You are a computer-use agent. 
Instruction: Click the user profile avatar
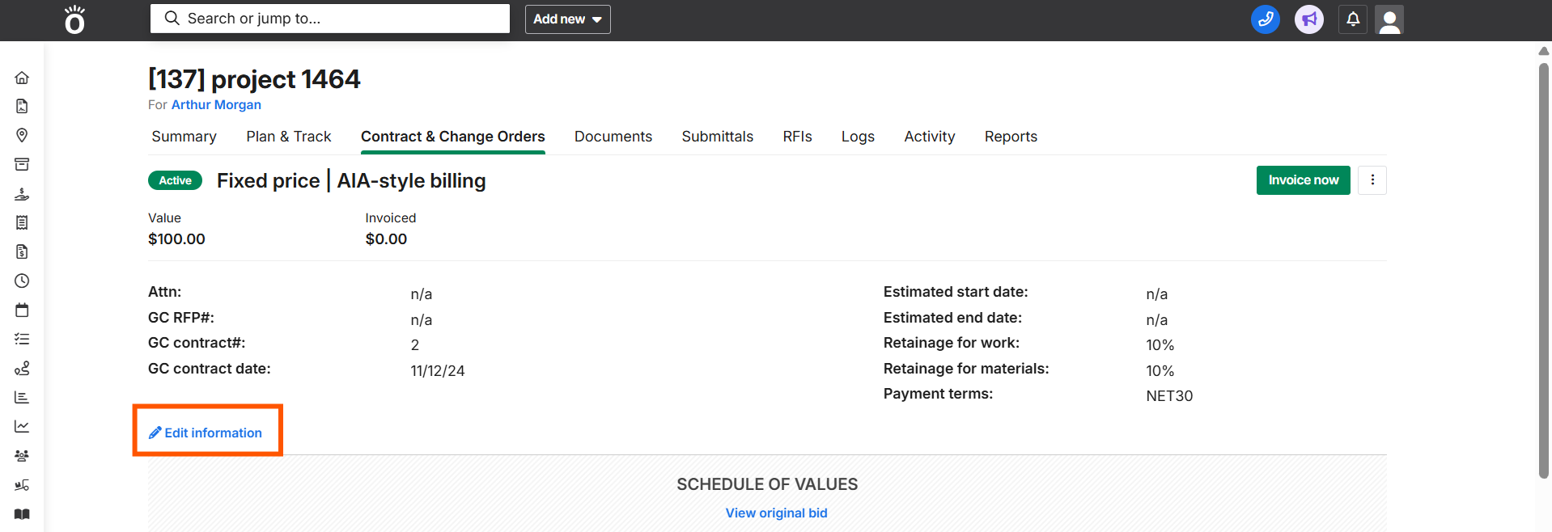1389,20
